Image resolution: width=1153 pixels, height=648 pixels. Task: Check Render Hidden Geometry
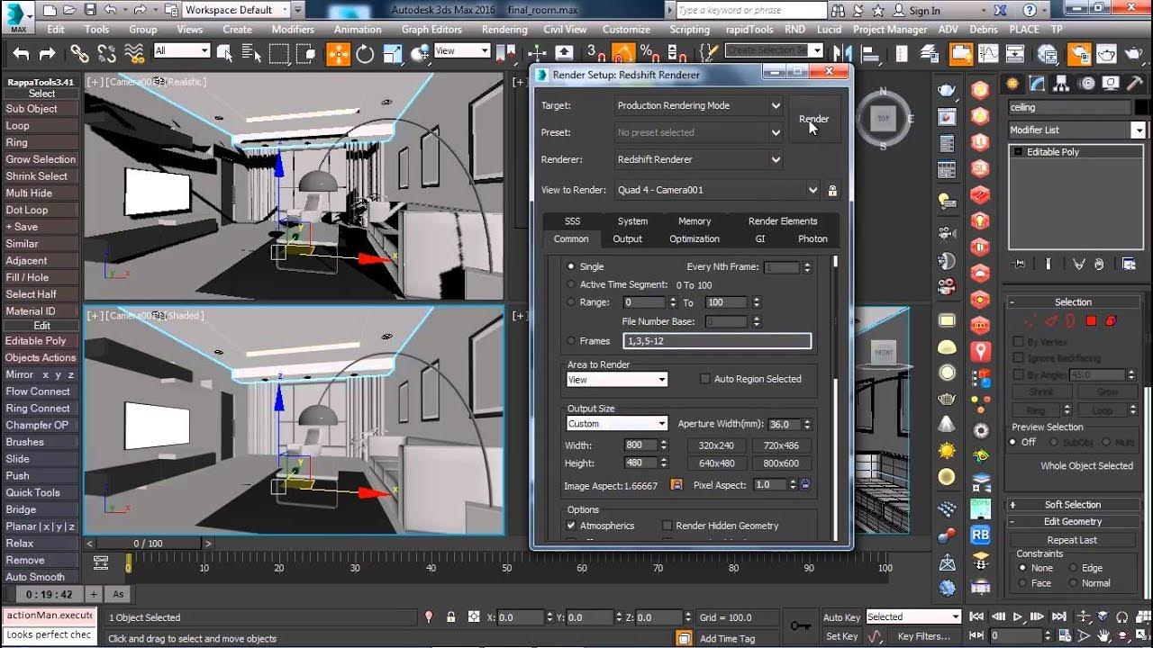(x=667, y=526)
